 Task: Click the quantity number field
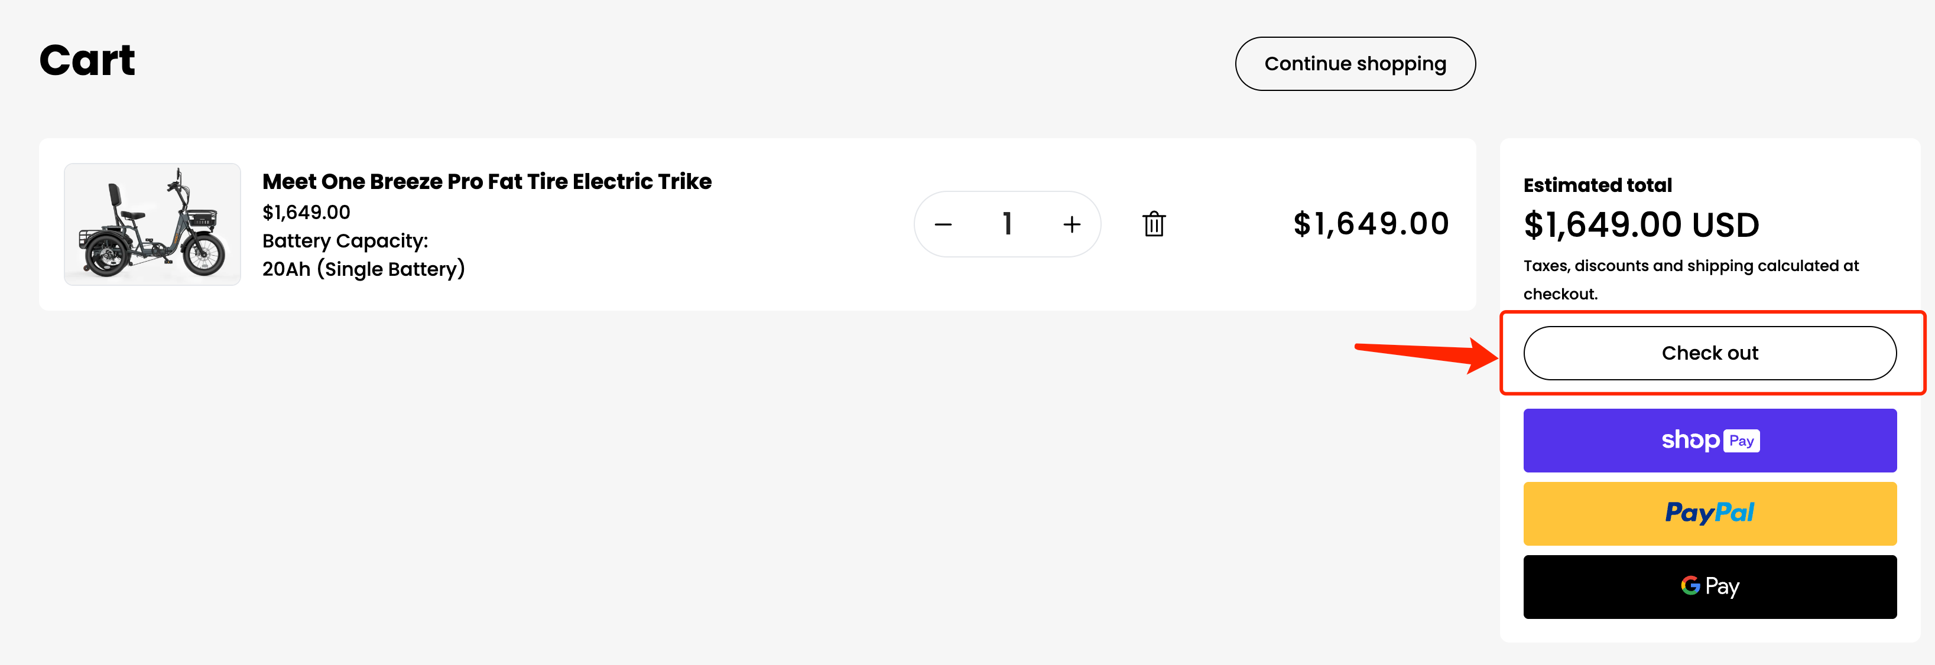pos(1007,224)
